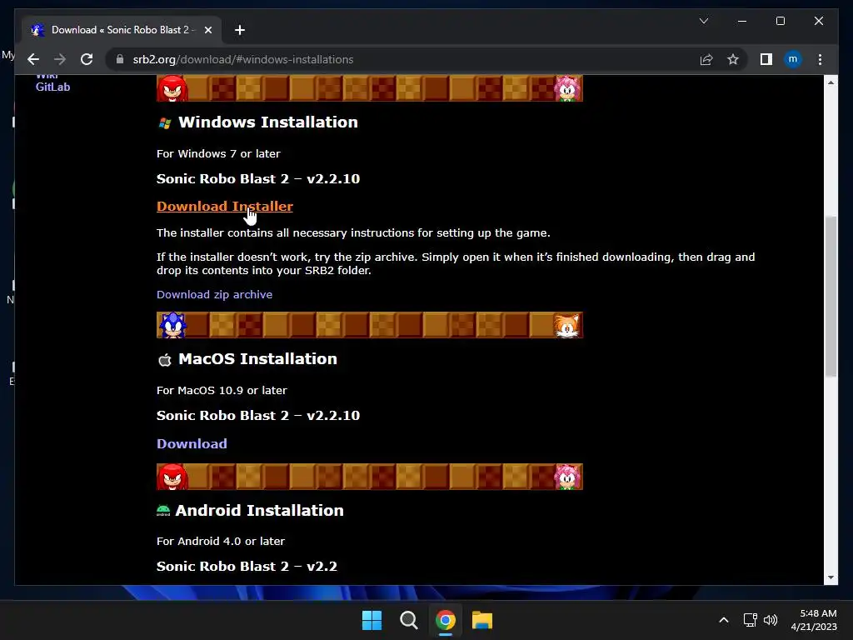The height and width of the screenshot is (640, 853).
Task: Share this page using the share icon
Action: (x=706, y=59)
